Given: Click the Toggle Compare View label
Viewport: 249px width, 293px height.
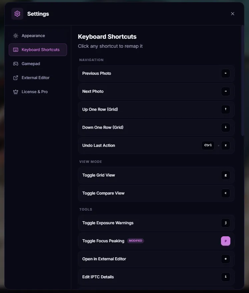Looking at the screenshot, I should tap(103, 193).
